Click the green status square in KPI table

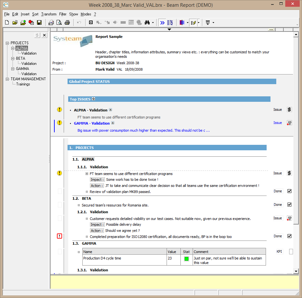(x=186, y=259)
